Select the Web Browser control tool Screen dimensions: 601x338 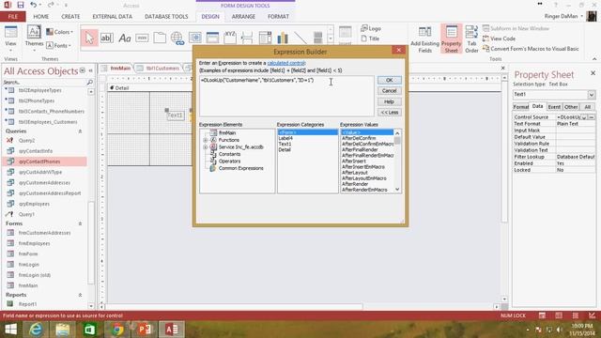[x=195, y=38]
